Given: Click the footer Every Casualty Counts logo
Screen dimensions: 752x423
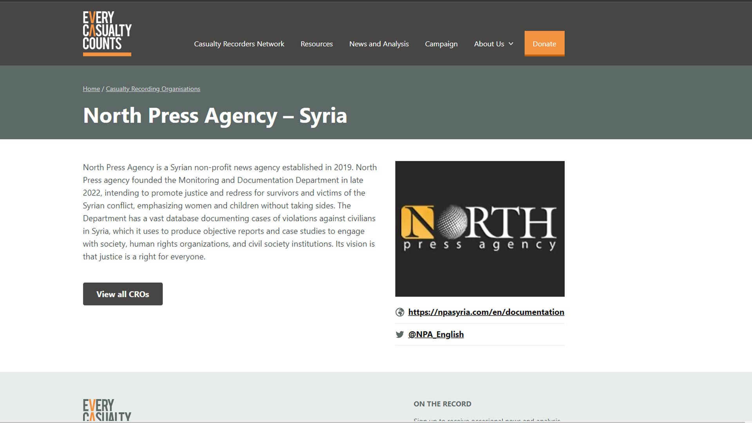Looking at the screenshot, I should tap(107, 410).
